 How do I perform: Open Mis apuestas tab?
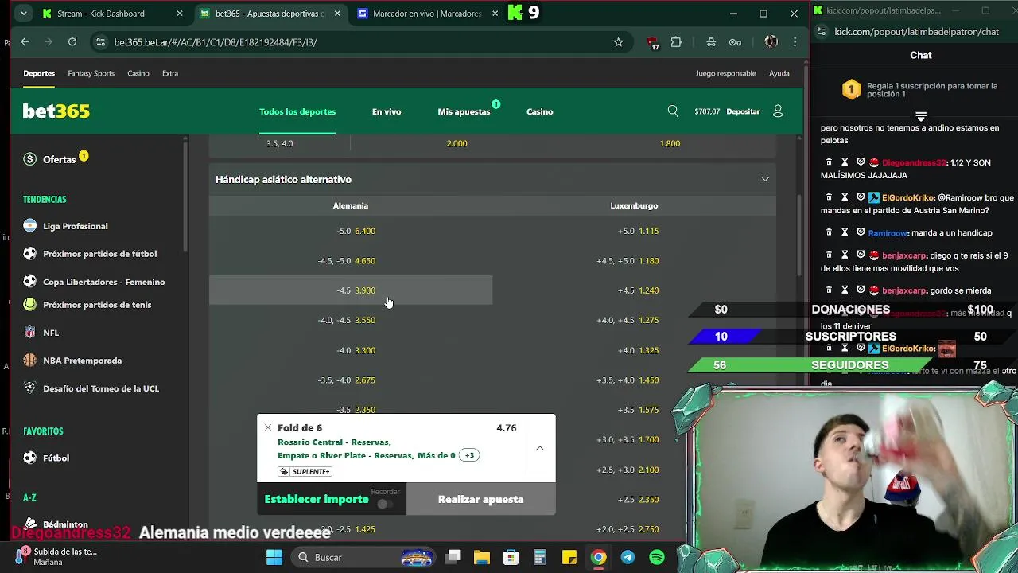464,111
